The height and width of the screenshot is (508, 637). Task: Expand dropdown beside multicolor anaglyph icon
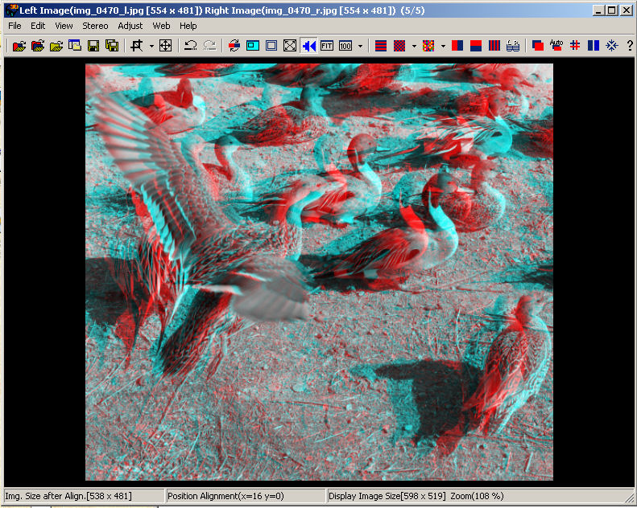click(x=443, y=46)
